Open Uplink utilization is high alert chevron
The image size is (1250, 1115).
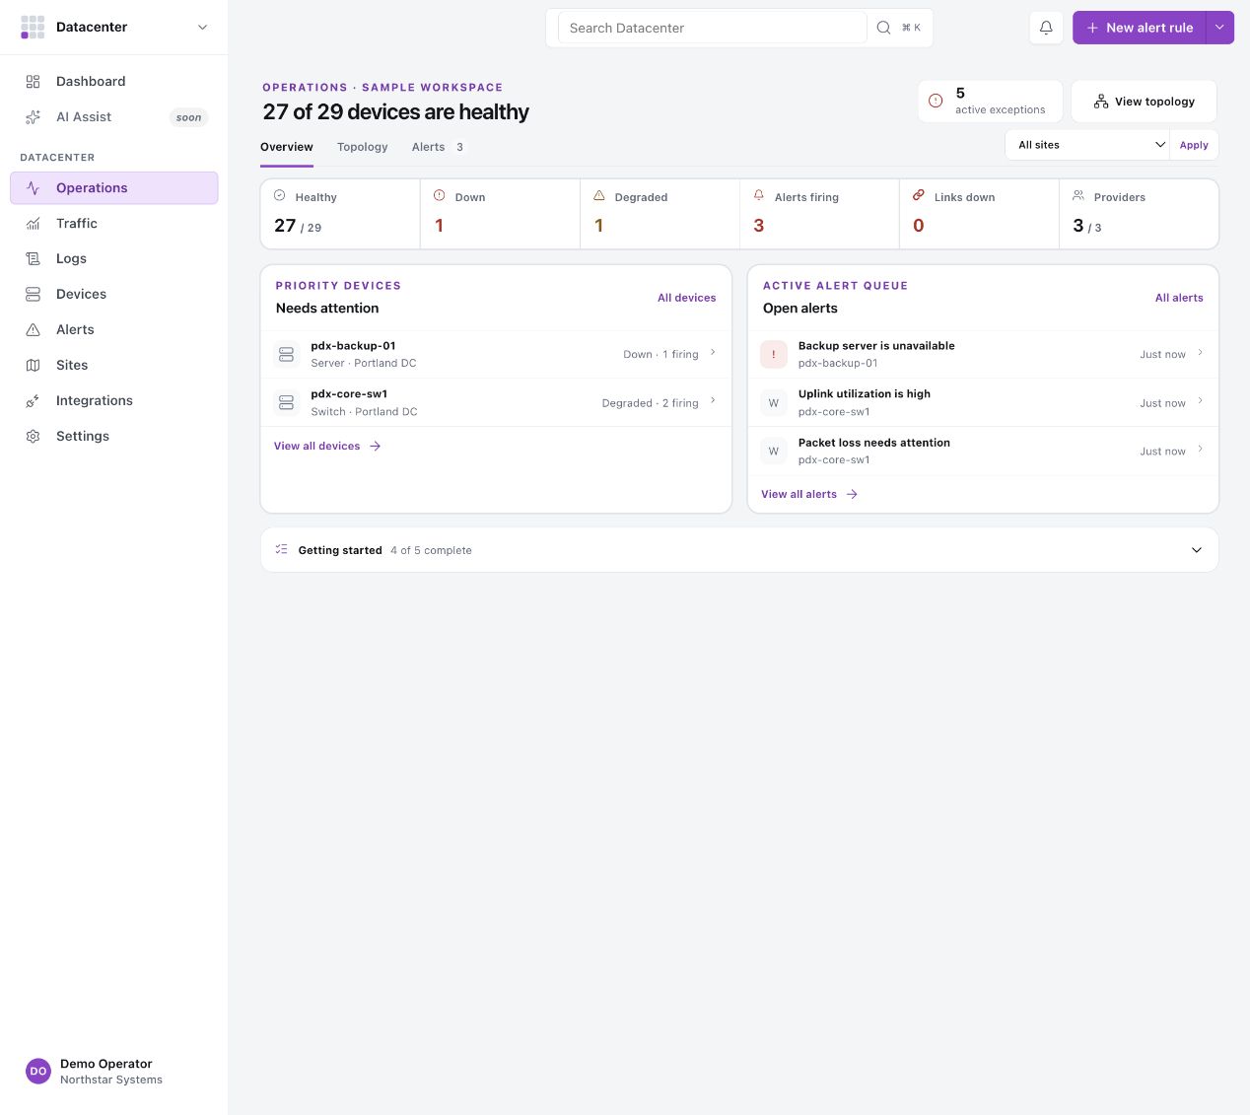click(1200, 400)
